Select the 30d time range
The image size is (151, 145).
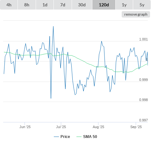[x=82, y=5]
